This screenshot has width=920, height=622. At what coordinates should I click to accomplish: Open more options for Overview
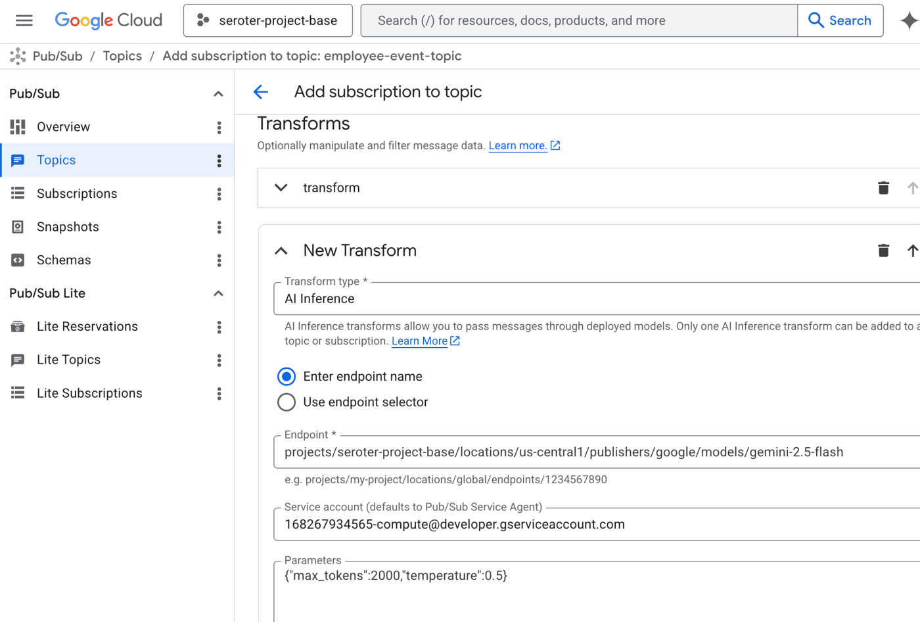click(219, 128)
